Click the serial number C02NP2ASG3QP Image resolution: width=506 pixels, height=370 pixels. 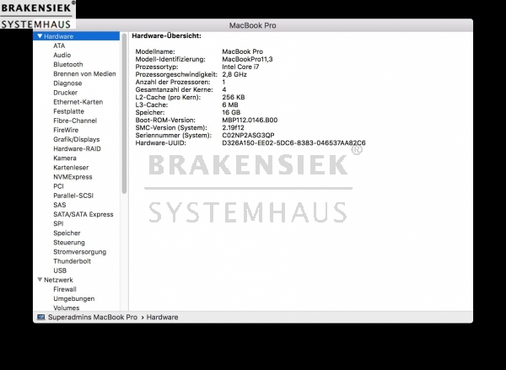click(248, 135)
